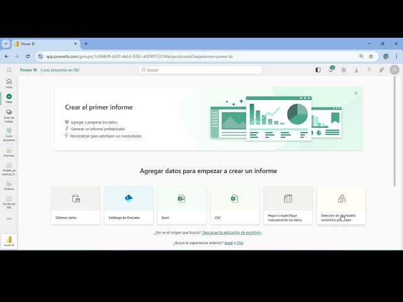Click the Buscar search field
Screen dimensions: 403x302
pyautogui.click(x=200, y=70)
